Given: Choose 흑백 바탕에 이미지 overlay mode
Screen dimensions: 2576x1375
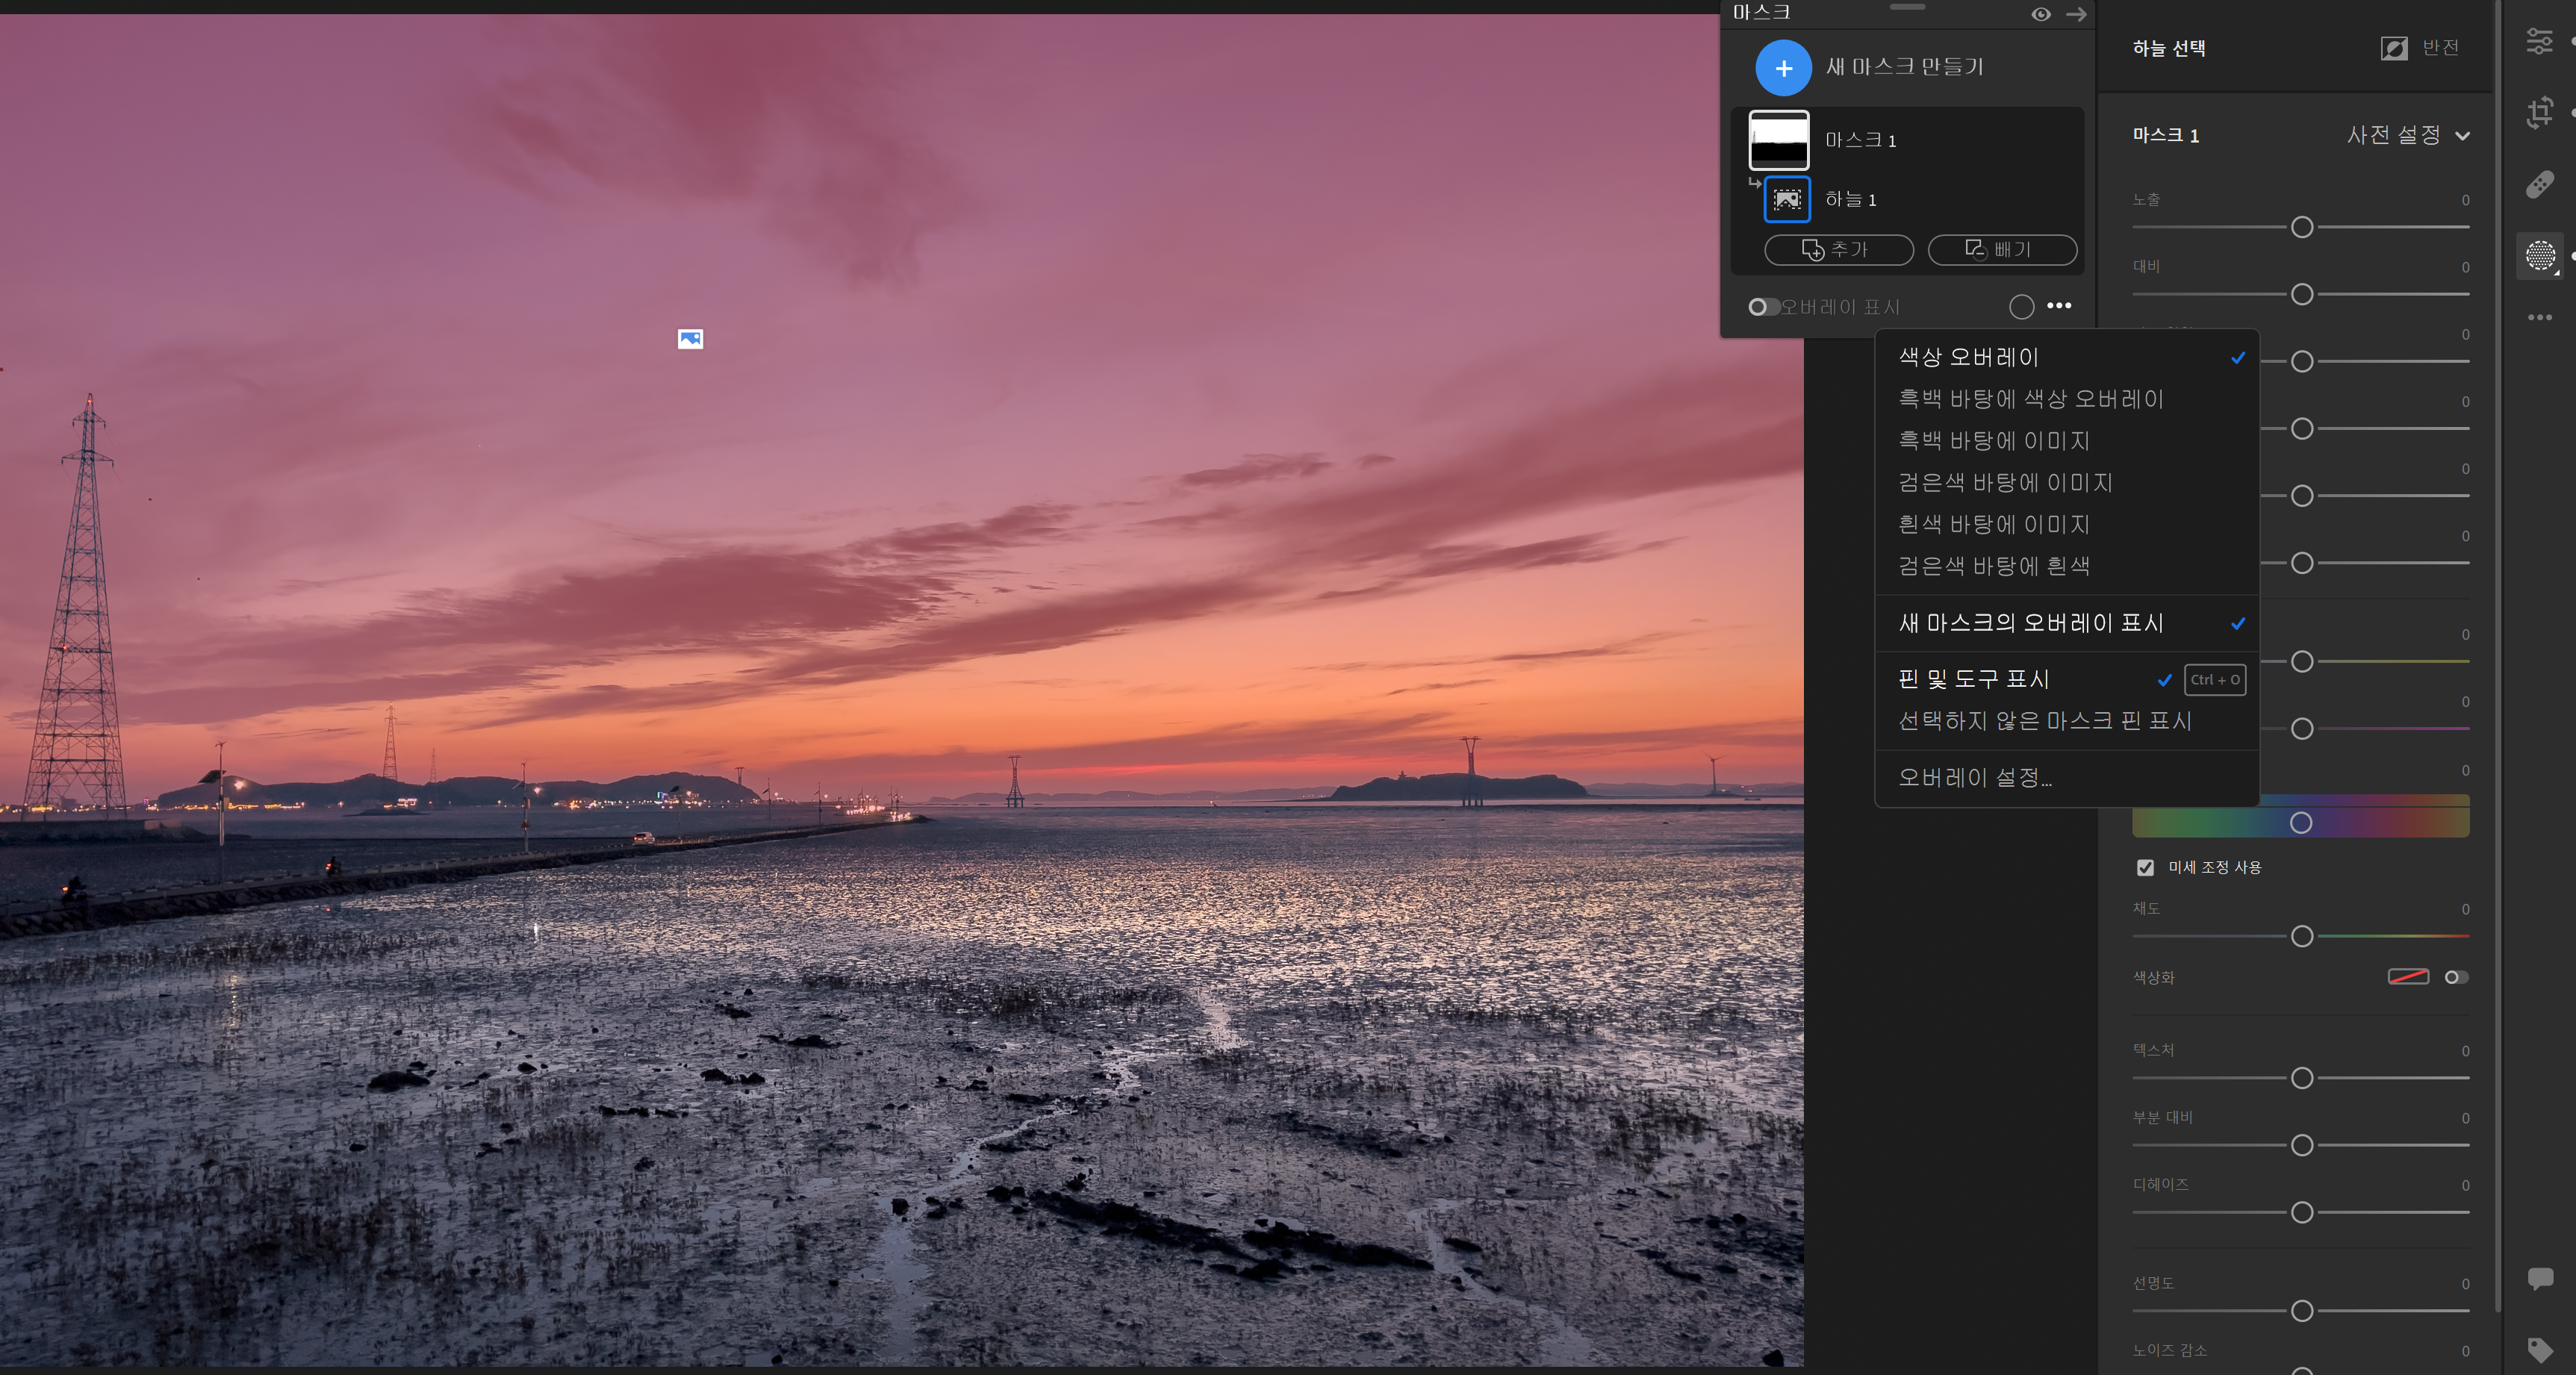Looking at the screenshot, I should pos(1994,441).
